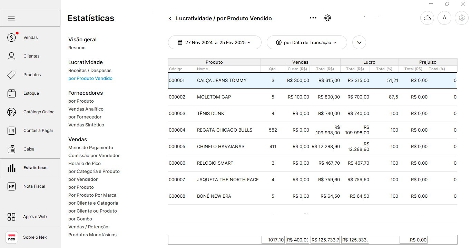Click the Nex logo icon
The width and height of the screenshot is (471, 248).
point(12,237)
